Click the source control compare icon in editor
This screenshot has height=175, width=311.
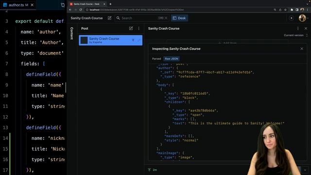pos(63,5)
